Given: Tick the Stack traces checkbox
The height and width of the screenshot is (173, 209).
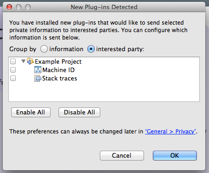Looking at the screenshot, I should (13, 78).
